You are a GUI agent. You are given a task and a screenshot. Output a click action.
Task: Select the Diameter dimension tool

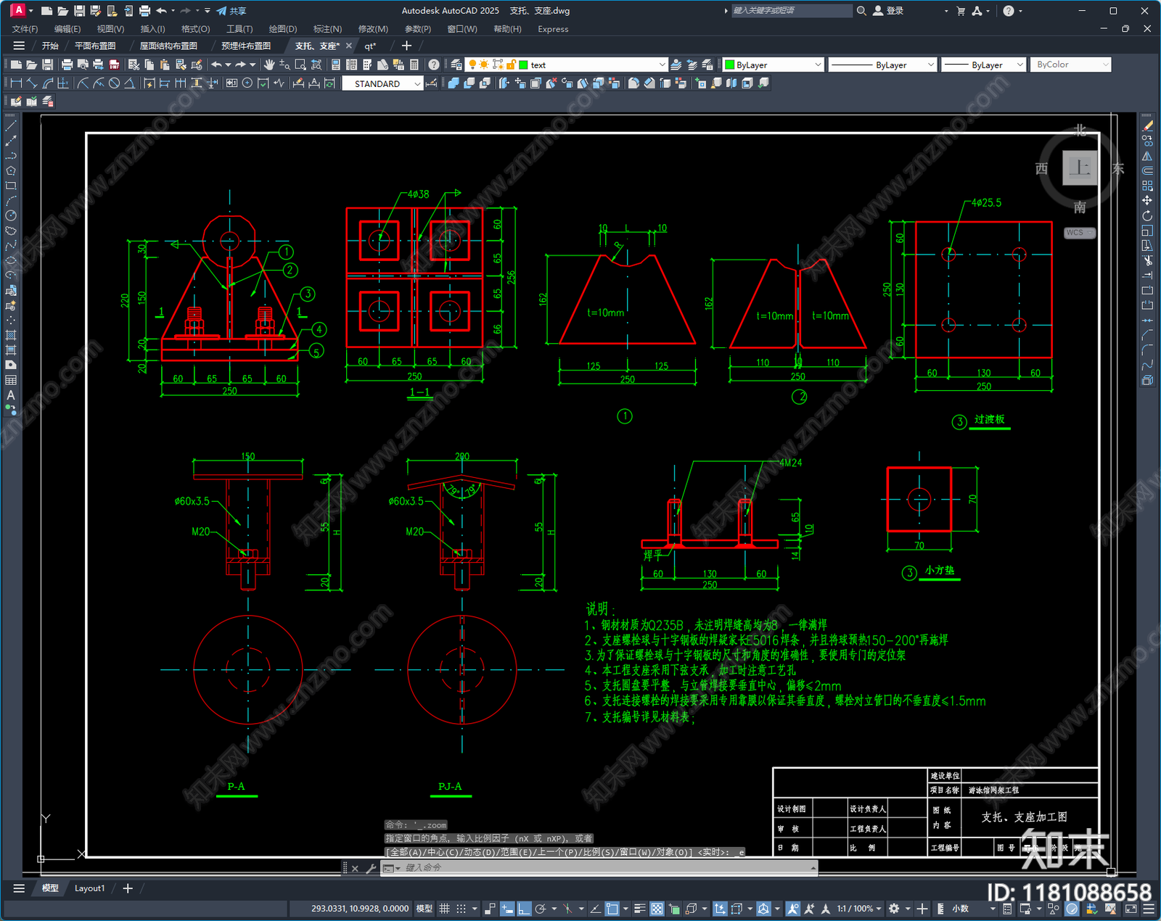pyautogui.click(x=114, y=83)
